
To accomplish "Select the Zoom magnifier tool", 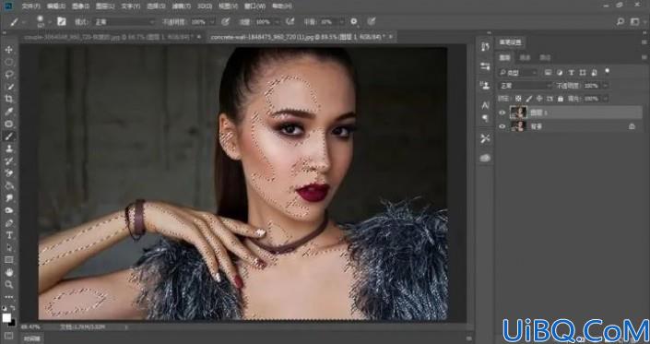I will coord(8,284).
